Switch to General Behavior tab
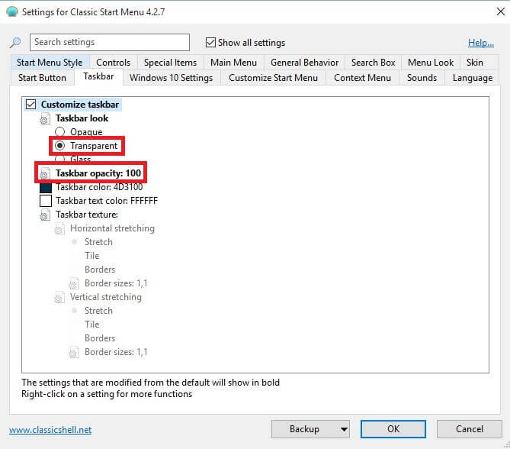The height and width of the screenshot is (449, 510). (304, 63)
